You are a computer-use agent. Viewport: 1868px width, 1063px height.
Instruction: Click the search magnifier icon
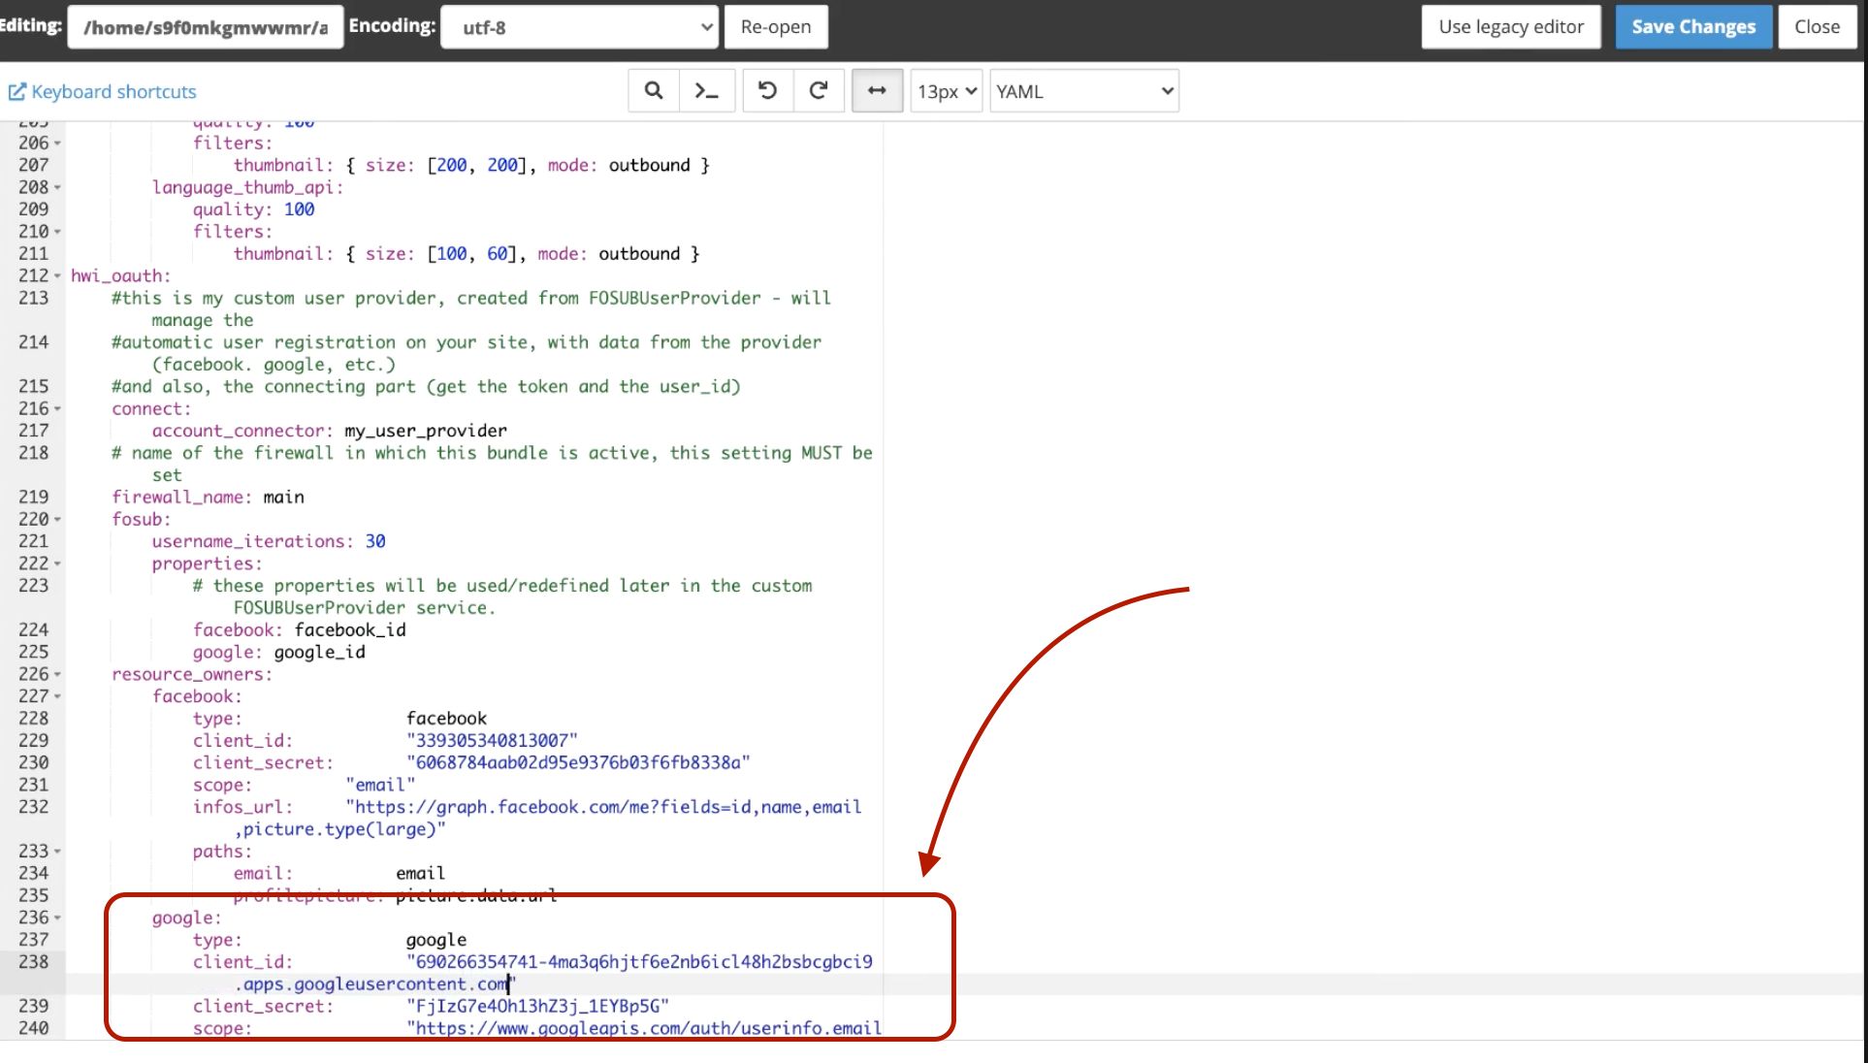point(654,91)
